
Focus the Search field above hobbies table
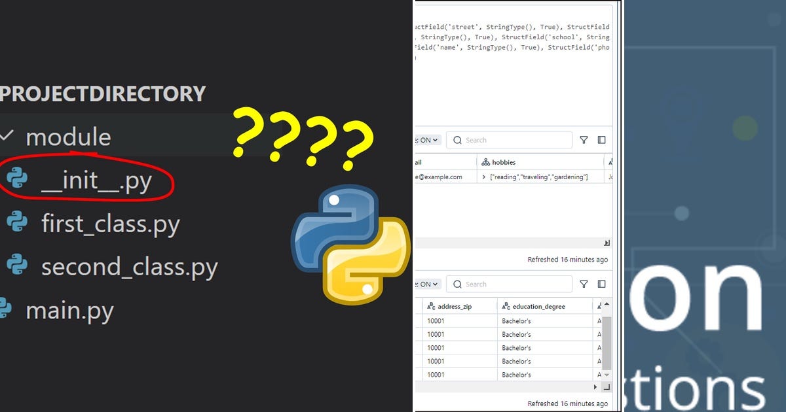[x=509, y=140]
